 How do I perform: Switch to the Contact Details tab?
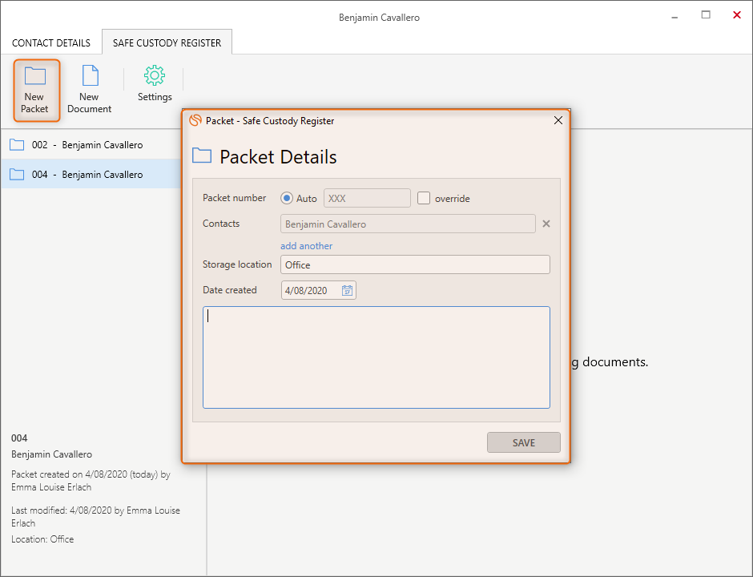coord(51,43)
